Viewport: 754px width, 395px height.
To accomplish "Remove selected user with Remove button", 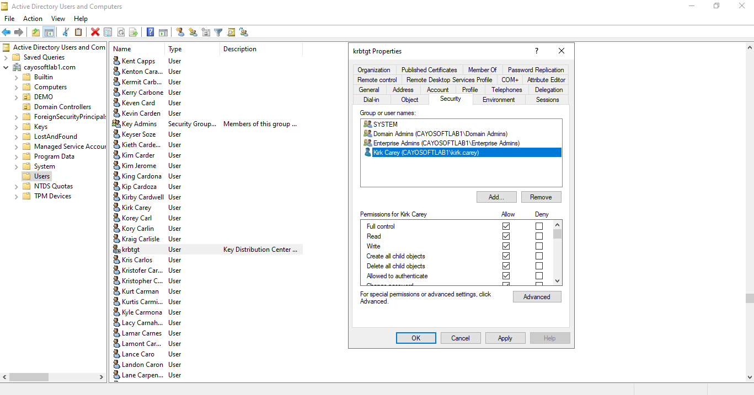I will click(541, 197).
